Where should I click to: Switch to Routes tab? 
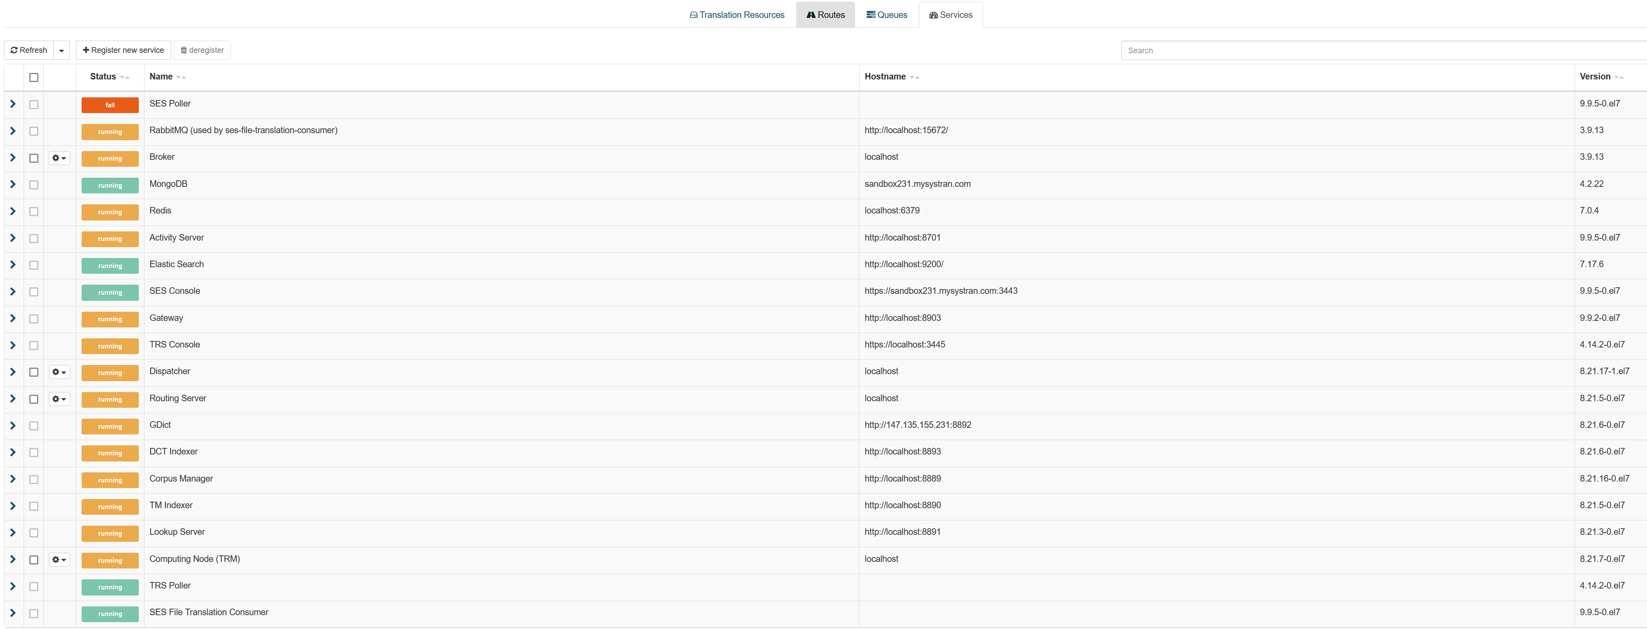[x=825, y=15]
